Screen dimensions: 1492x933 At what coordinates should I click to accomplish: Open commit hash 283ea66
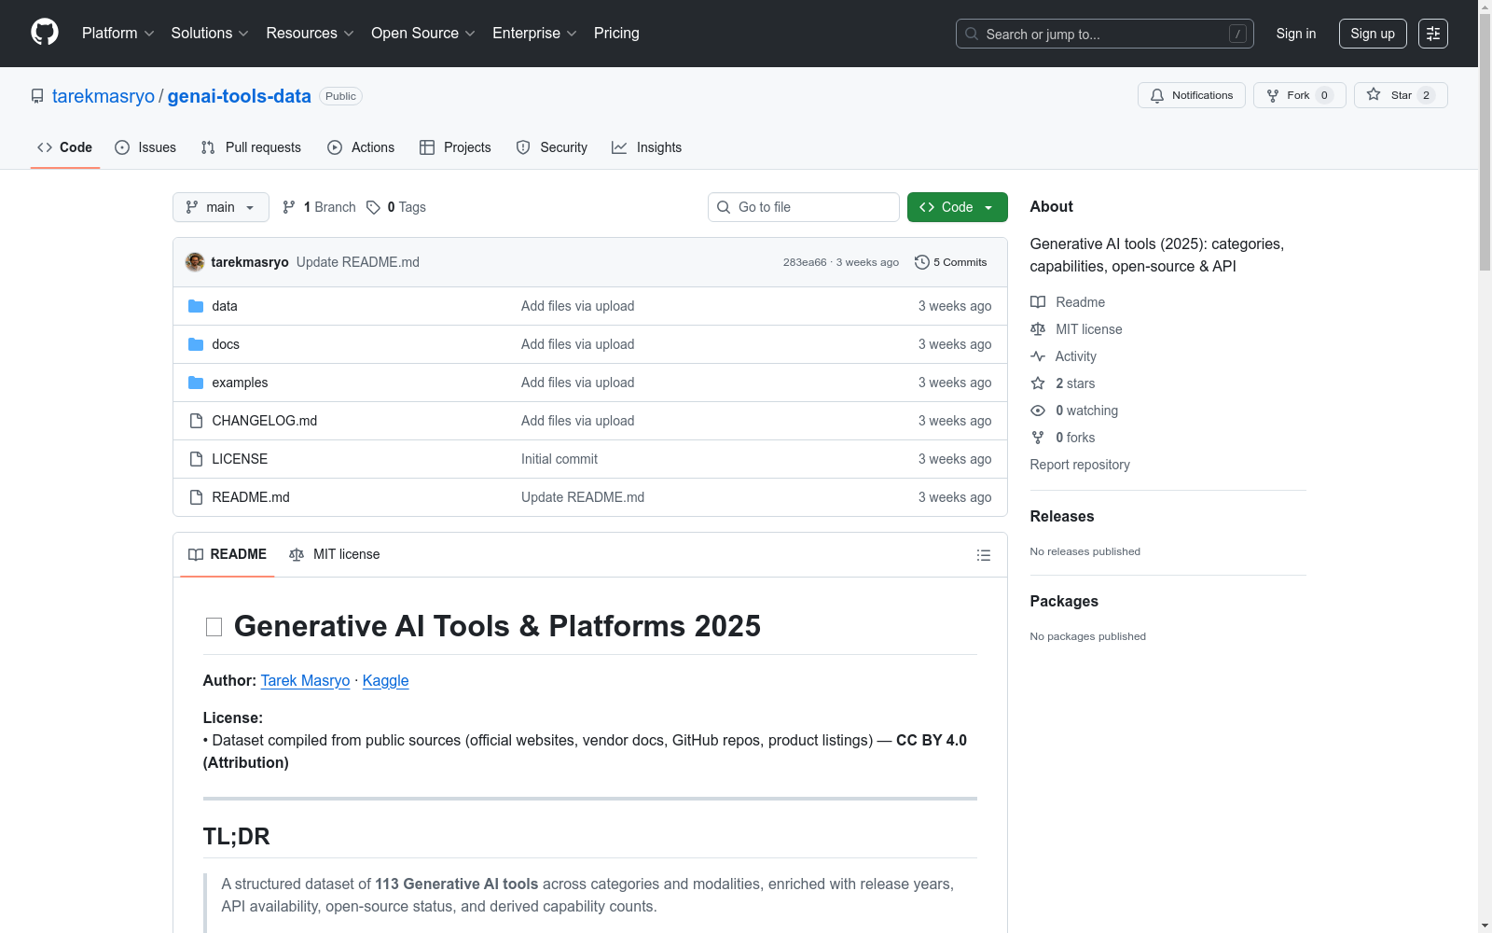click(805, 262)
